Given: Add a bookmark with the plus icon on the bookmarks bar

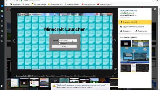Looking at the screenshot, I should tap(7, 4).
